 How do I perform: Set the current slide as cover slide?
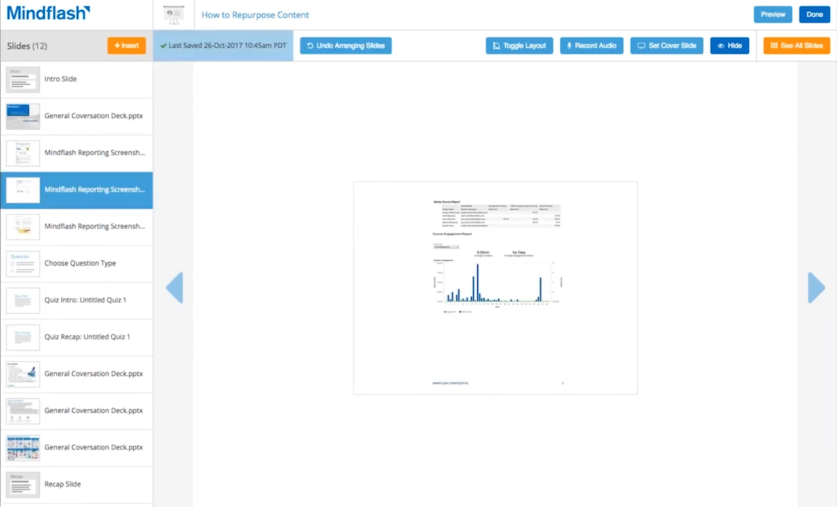pos(667,45)
